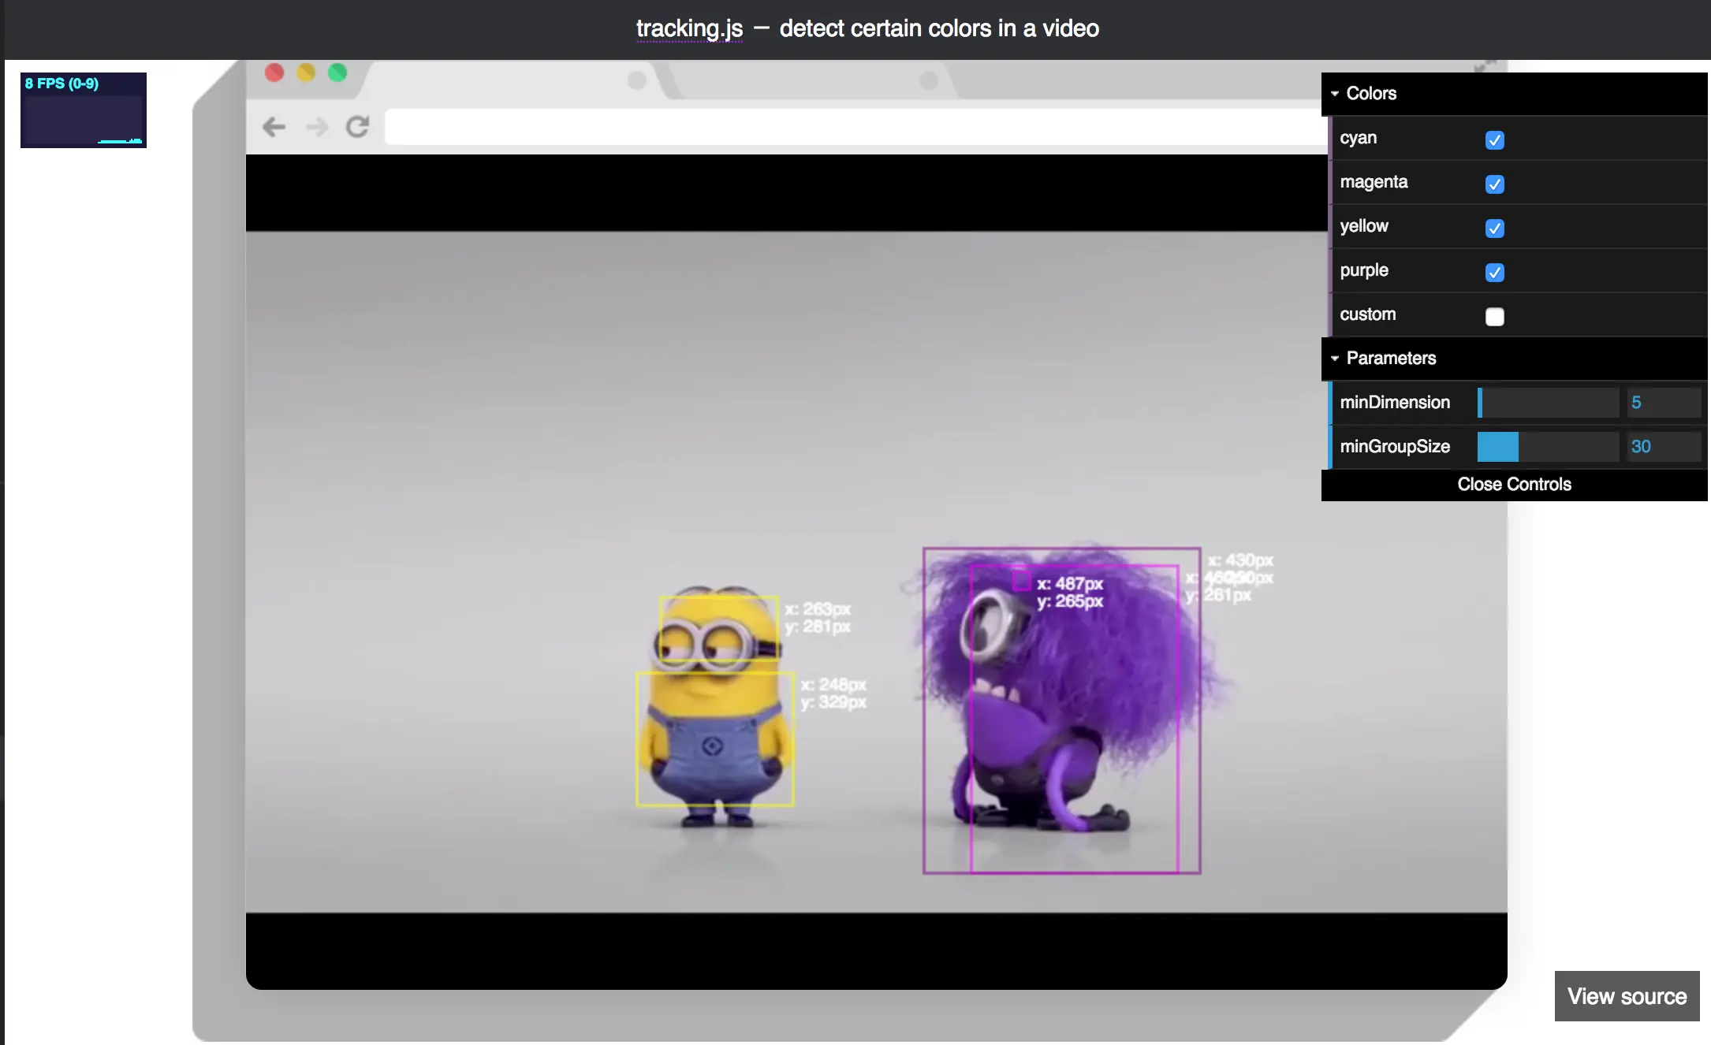Image resolution: width=1711 pixels, height=1045 pixels.
Task: Click the second tab's gray circle icon
Action: (929, 80)
